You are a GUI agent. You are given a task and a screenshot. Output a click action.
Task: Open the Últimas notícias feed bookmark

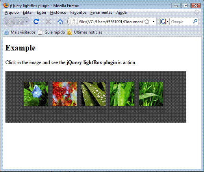click(x=85, y=32)
